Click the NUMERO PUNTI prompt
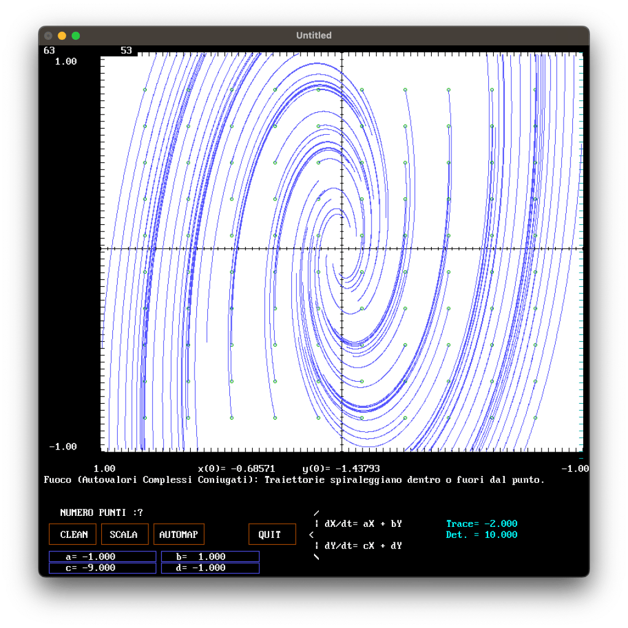This screenshot has width=628, height=628. click(101, 513)
